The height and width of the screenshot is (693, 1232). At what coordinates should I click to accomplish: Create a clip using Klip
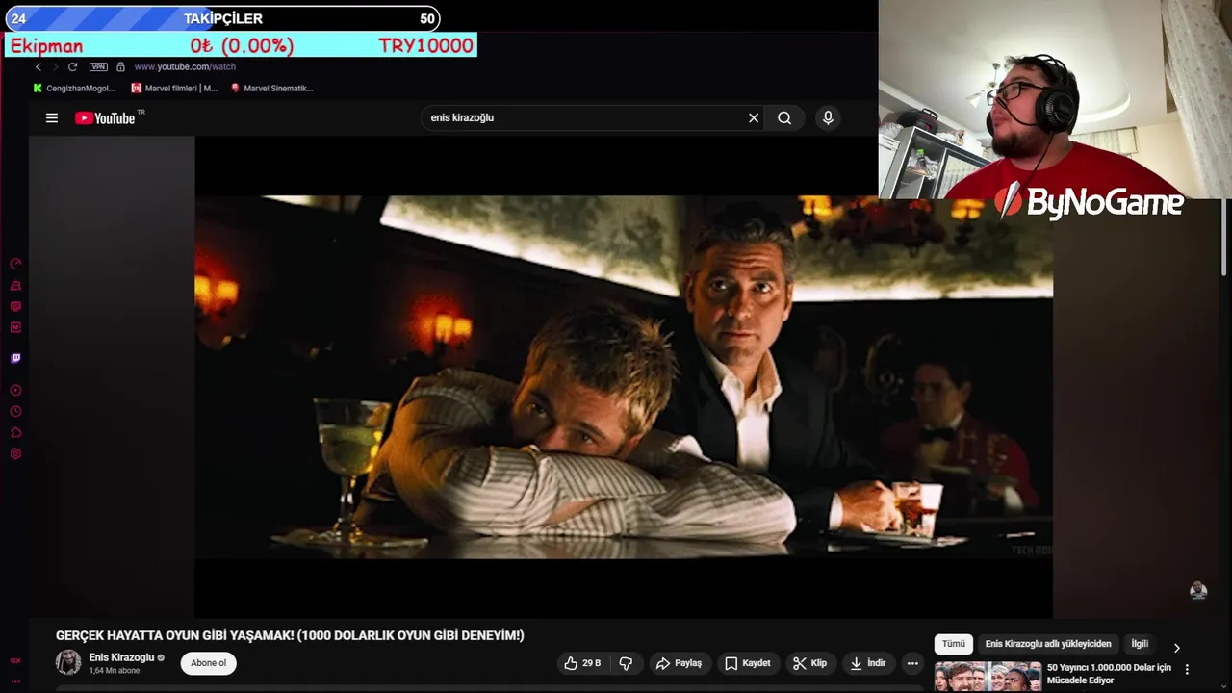coord(809,663)
